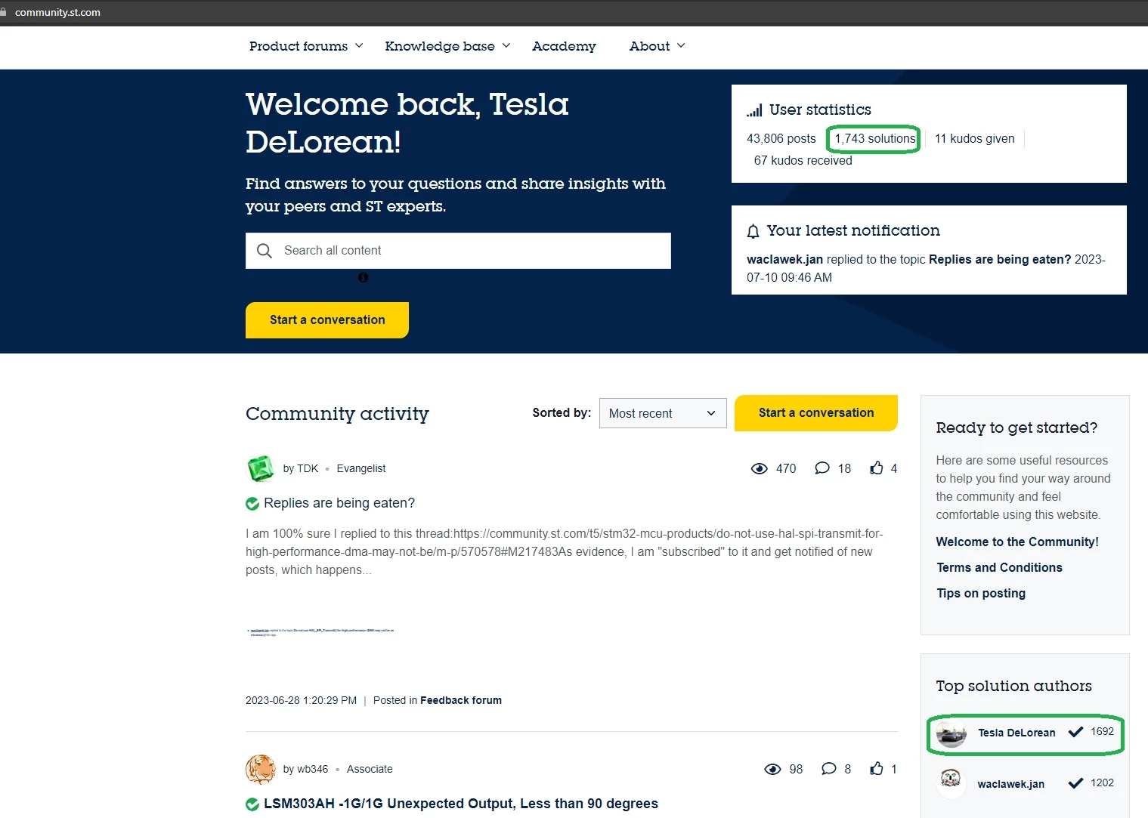Open the Tips on posting link
Image resolution: width=1148 pixels, height=818 pixels.
click(x=981, y=594)
